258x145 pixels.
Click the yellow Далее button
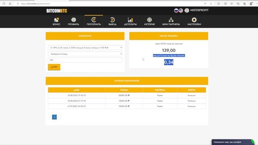point(54,67)
